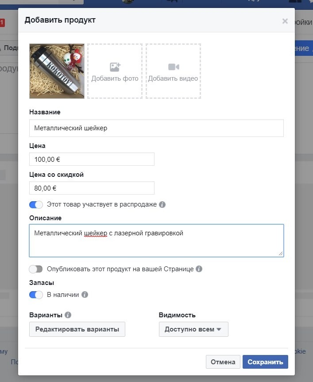Screen dimensions: 313x382
Task: Close the Add product dialog with X
Action: 285,21
